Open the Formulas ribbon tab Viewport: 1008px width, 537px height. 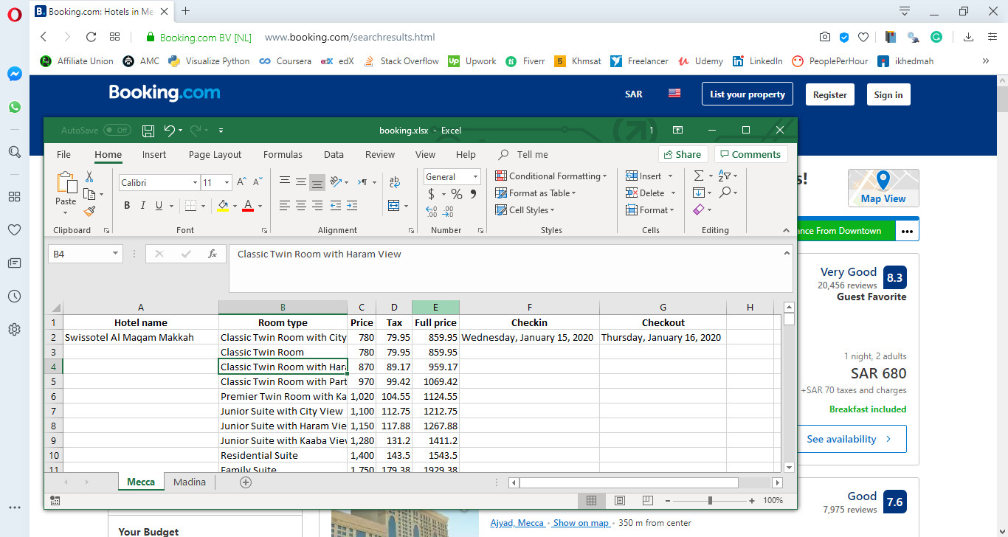click(283, 155)
